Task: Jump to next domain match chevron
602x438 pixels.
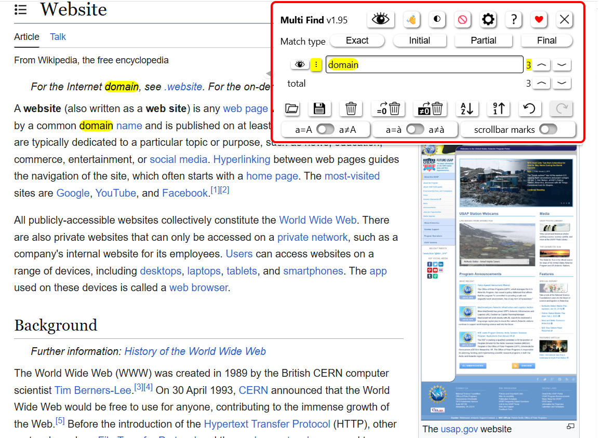Action: click(561, 65)
